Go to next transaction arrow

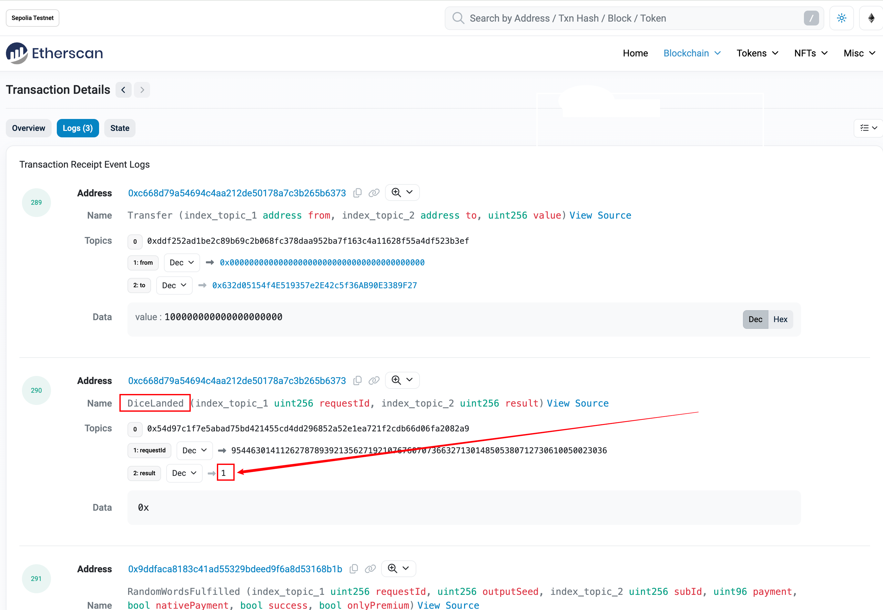(142, 90)
